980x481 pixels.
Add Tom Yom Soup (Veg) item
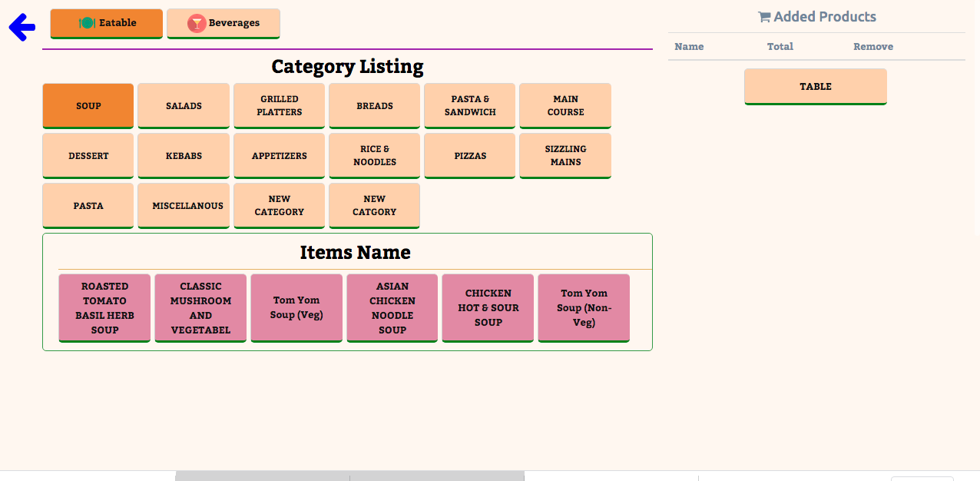(x=296, y=308)
